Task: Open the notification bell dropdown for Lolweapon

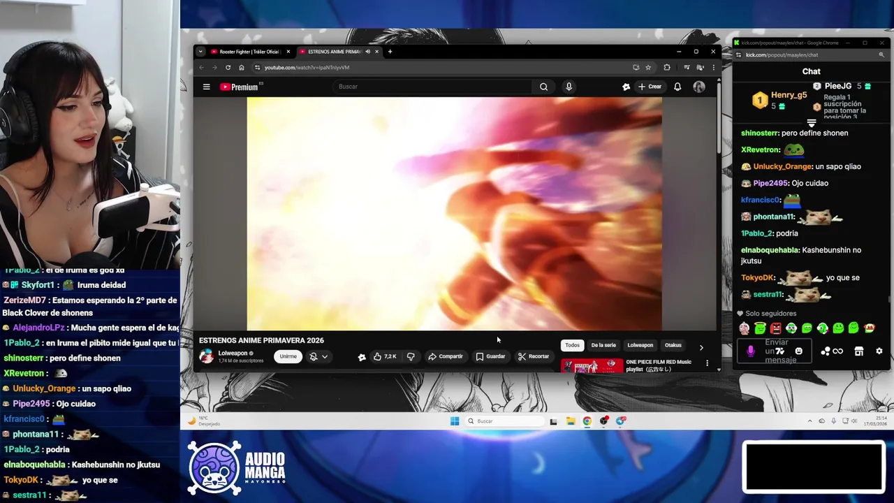Action: (x=318, y=356)
